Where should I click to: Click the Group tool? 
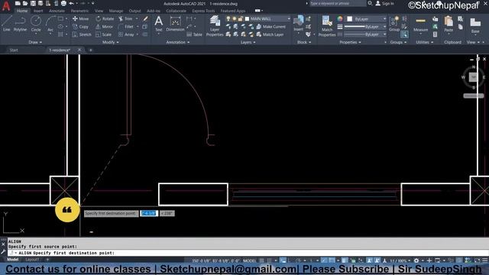click(x=394, y=24)
